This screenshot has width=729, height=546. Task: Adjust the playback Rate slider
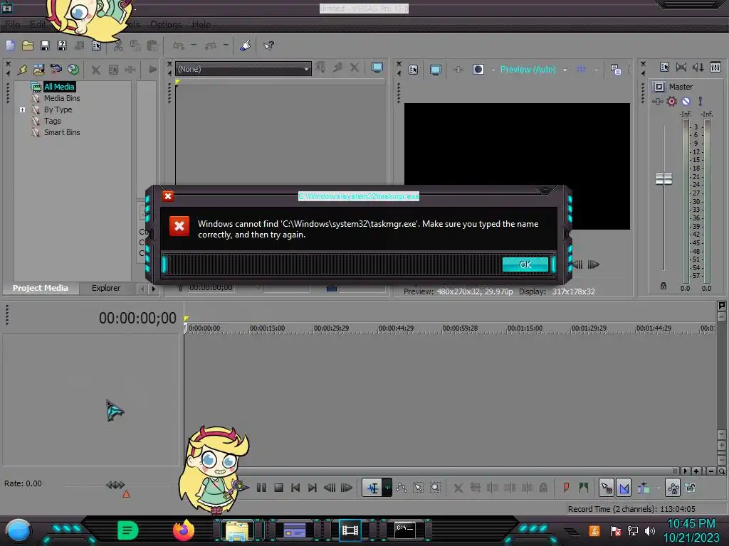coord(115,485)
